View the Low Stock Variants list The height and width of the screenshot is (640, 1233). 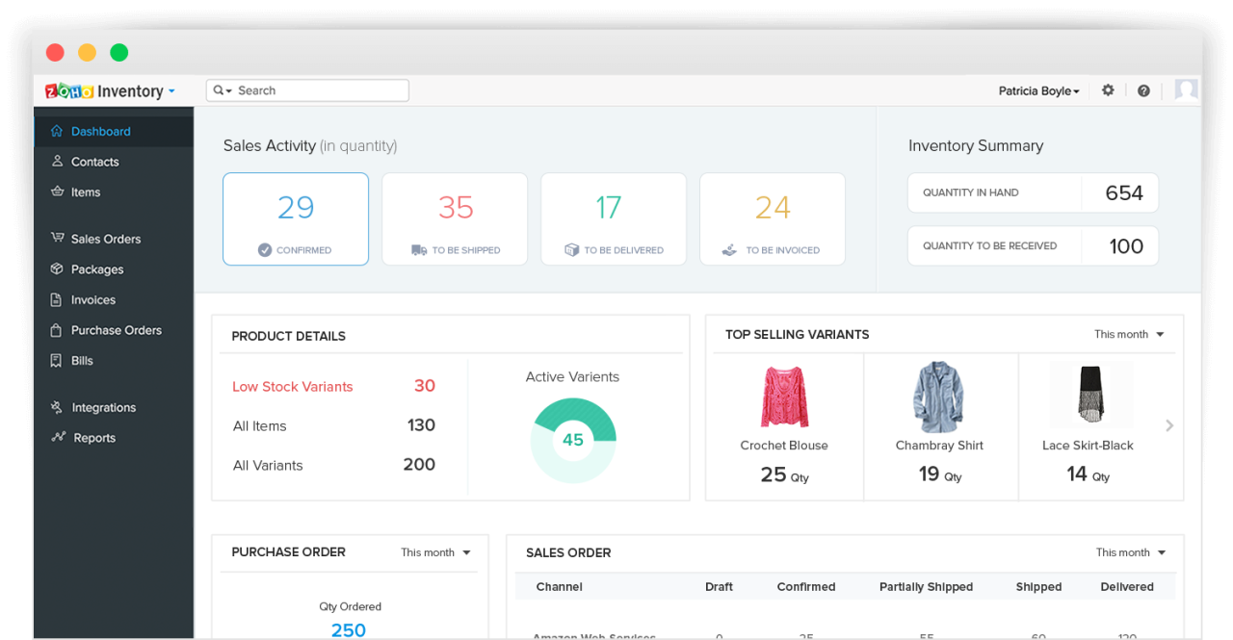pos(292,386)
